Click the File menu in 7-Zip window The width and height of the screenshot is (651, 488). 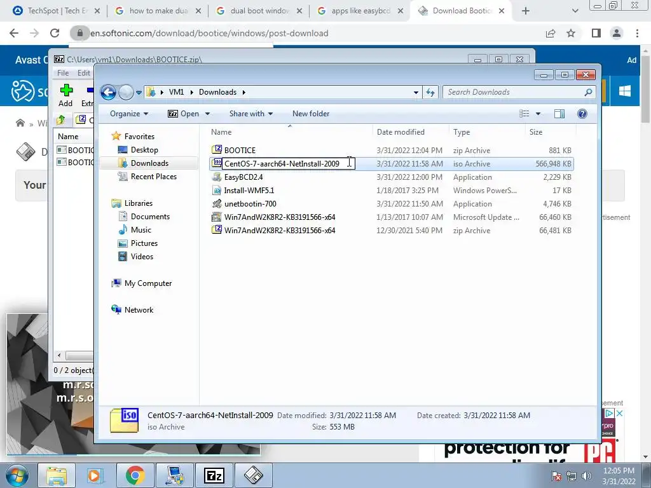[63, 73]
